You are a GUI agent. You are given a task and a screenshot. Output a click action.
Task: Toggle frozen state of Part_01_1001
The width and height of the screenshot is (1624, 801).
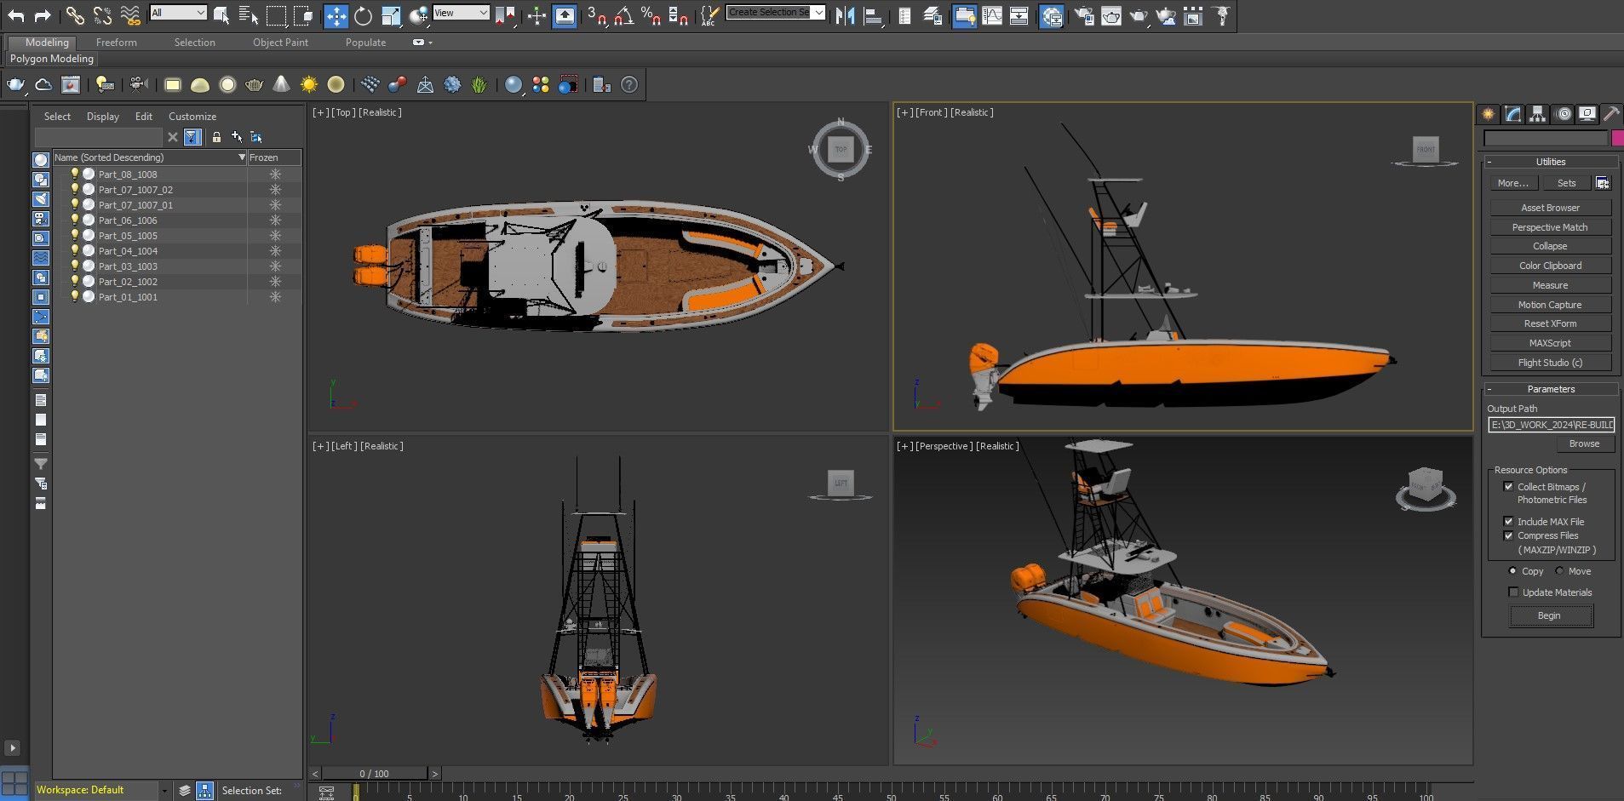275,297
